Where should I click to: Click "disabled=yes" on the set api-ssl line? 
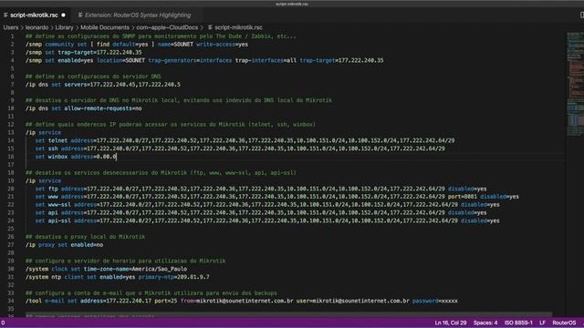tap(480, 220)
